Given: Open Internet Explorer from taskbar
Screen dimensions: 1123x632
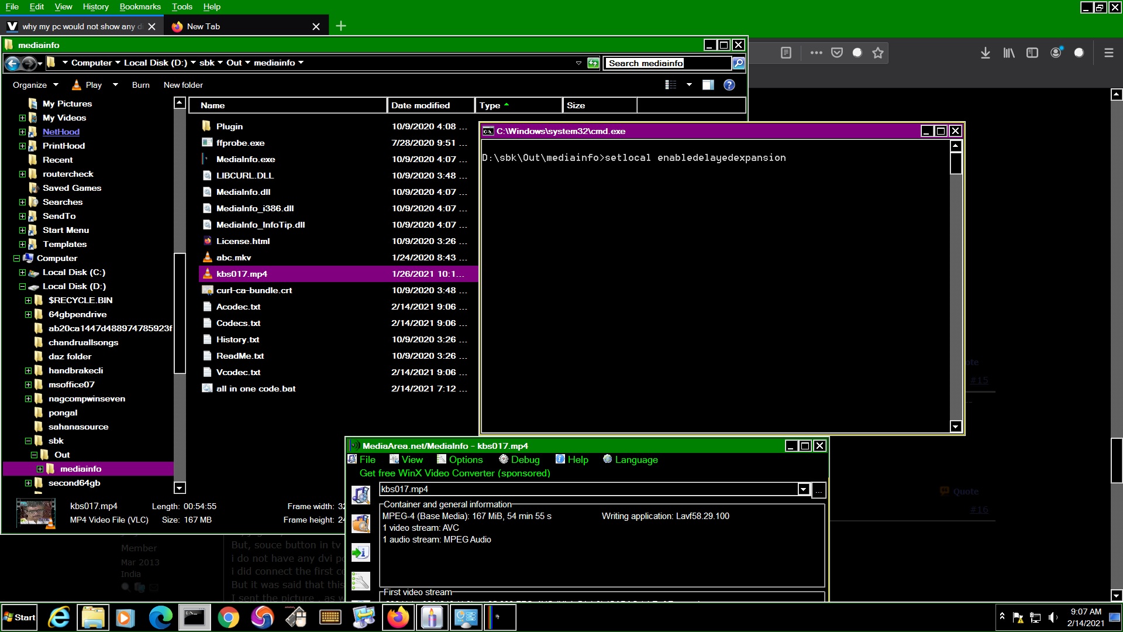Looking at the screenshot, I should tap(58, 617).
